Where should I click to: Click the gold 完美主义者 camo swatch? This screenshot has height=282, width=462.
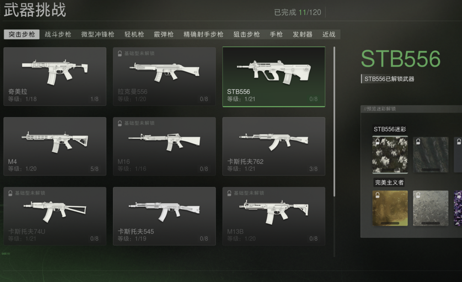[x=390, y=208]
